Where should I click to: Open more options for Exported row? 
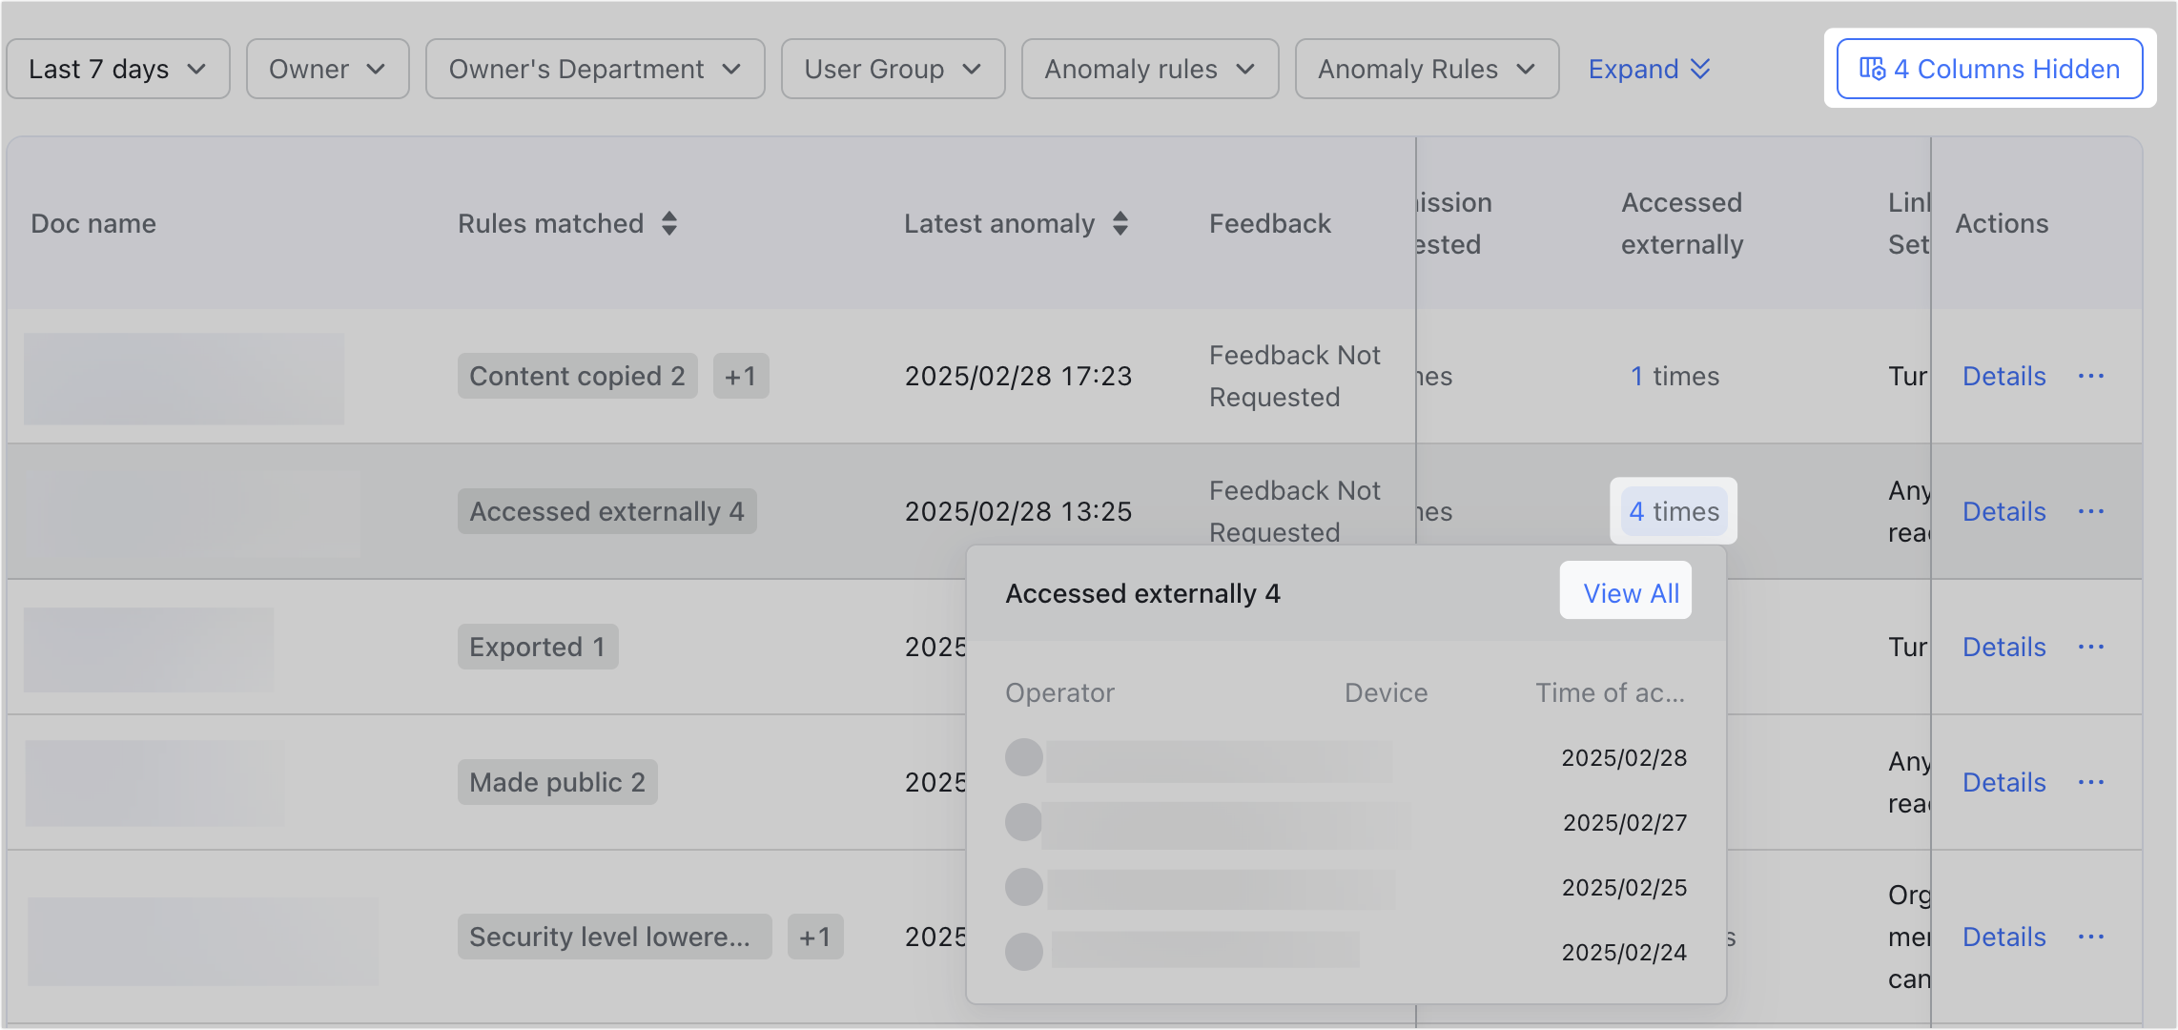point(2090,647)
